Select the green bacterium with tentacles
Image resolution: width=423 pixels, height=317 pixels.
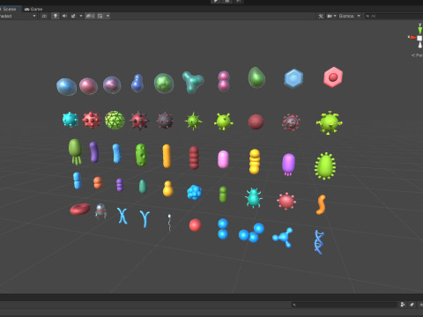[x=75, y=151]
